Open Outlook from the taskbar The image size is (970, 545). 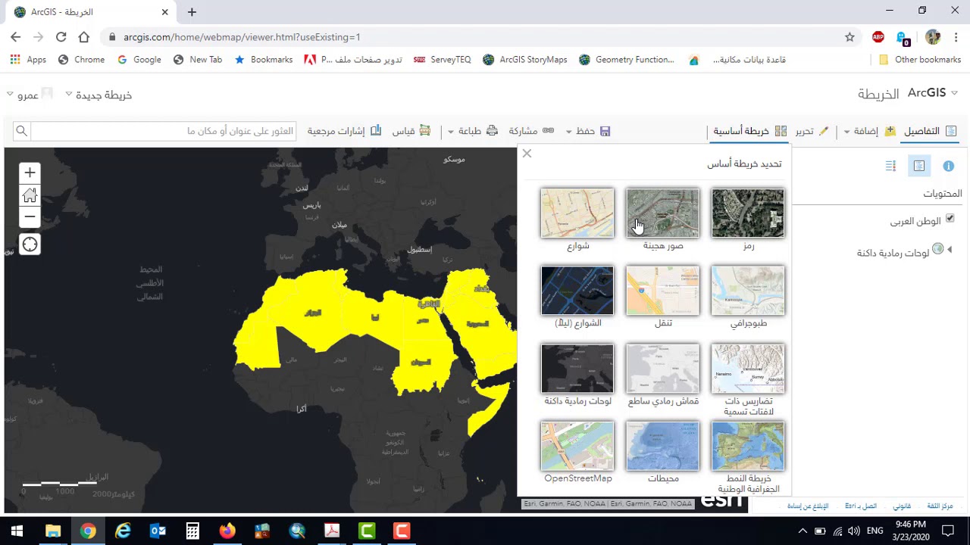pos(158,531)
